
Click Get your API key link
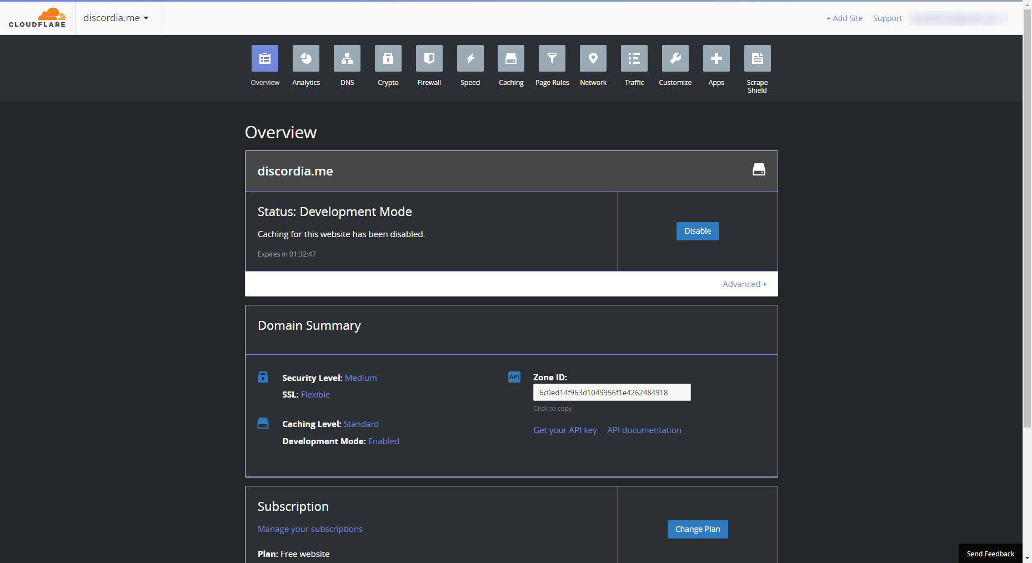pos(565,430)
